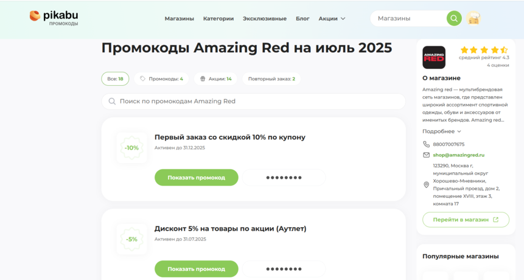
Task: Click hidden code dots of the 5% coupon
Action: (284, 269)
